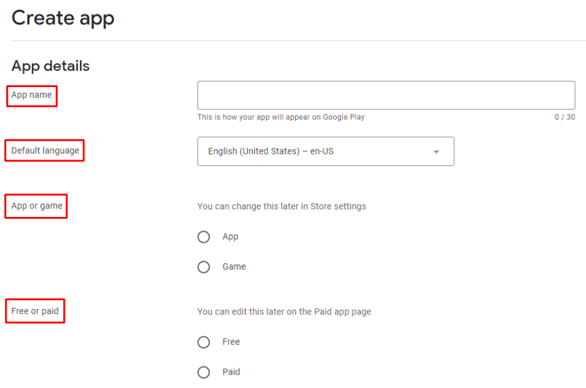Click the 0 / 30 character counter
The width and height of the screenshot is (586, 388).
(564, 117)
